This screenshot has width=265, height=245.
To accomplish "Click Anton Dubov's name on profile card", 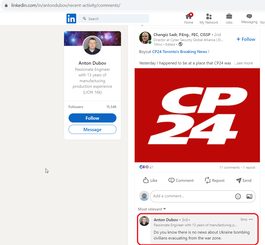I will pos(92,63).
